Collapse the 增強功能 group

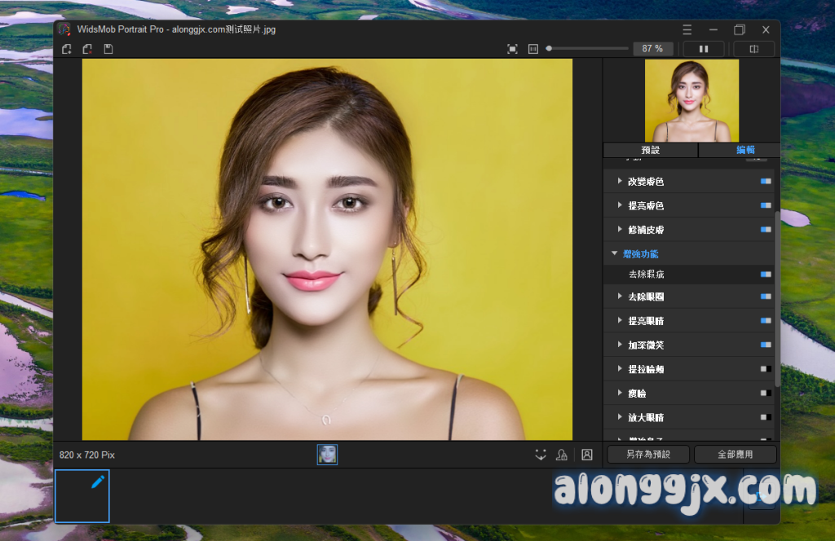click(615, 254)
